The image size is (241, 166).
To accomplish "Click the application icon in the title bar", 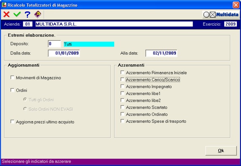I will (4, 5).
